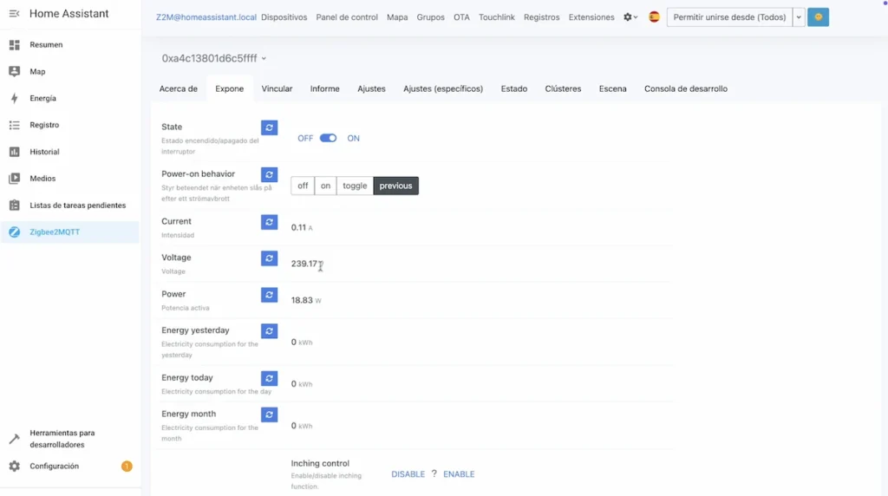Open Listas de tareas pendientes icon

pos(14,205)
